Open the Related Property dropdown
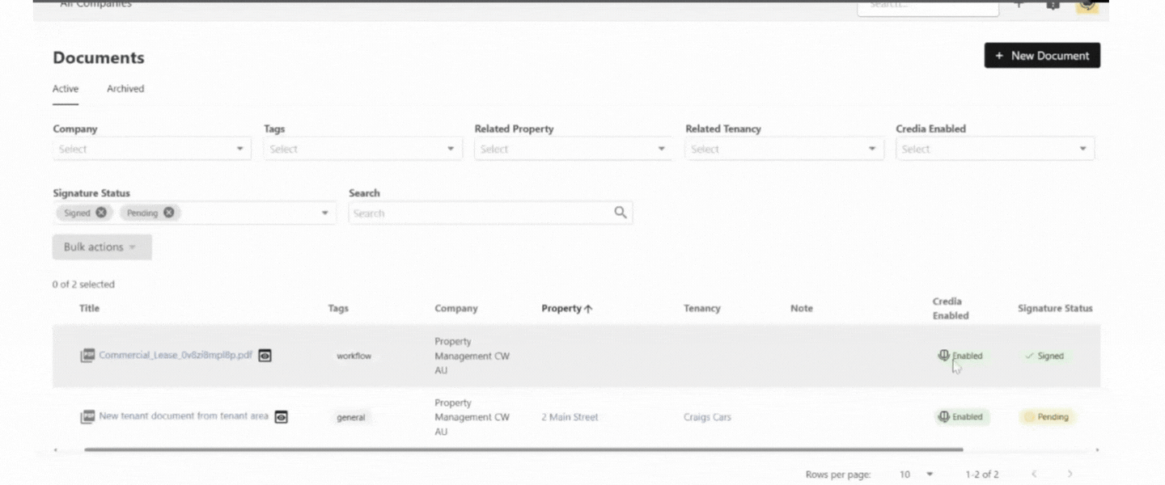The height and width of the screenshot is (485, 1165). pyautogui.click(x=573, y=149)
